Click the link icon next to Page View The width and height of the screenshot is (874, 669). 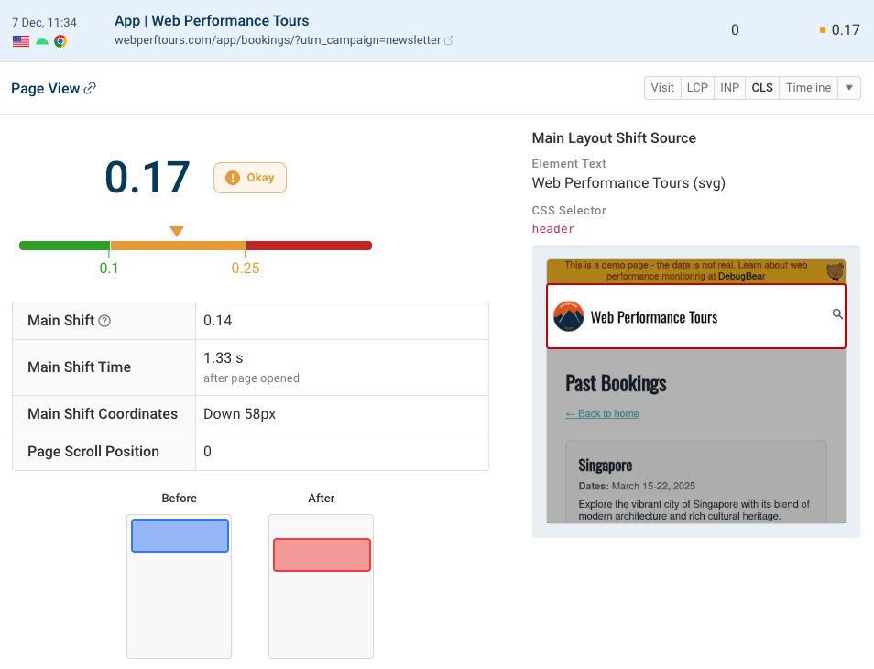click(x=91, y=87)
